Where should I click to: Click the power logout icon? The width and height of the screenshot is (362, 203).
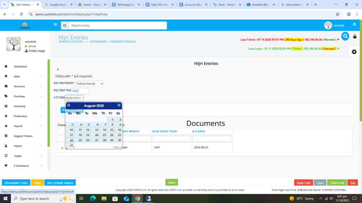click(354, 25)
